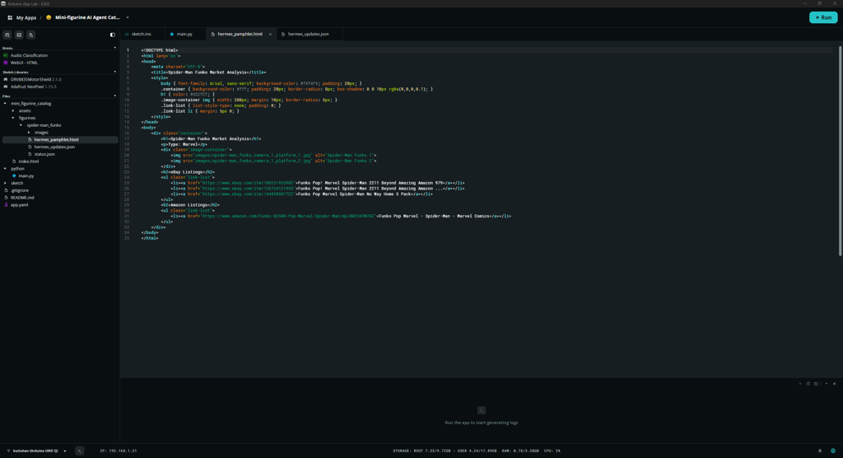This screenshot has width=843, height=458.
Task: Click the first sidebar toolbar icon (add brick)
Action: coord(7,35)
